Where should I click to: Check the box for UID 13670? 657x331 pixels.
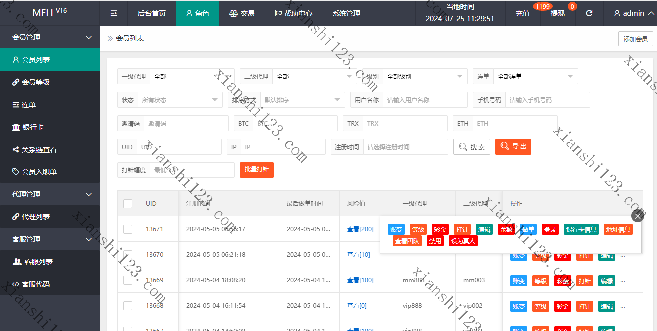[x=128, y=255]
